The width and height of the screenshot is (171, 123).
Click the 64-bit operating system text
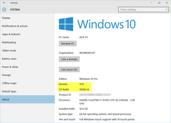pyautogui.click(x=105, y=114)
